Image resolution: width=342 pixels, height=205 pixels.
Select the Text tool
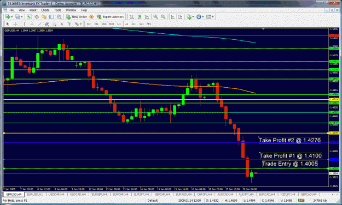tap(62, 24)
